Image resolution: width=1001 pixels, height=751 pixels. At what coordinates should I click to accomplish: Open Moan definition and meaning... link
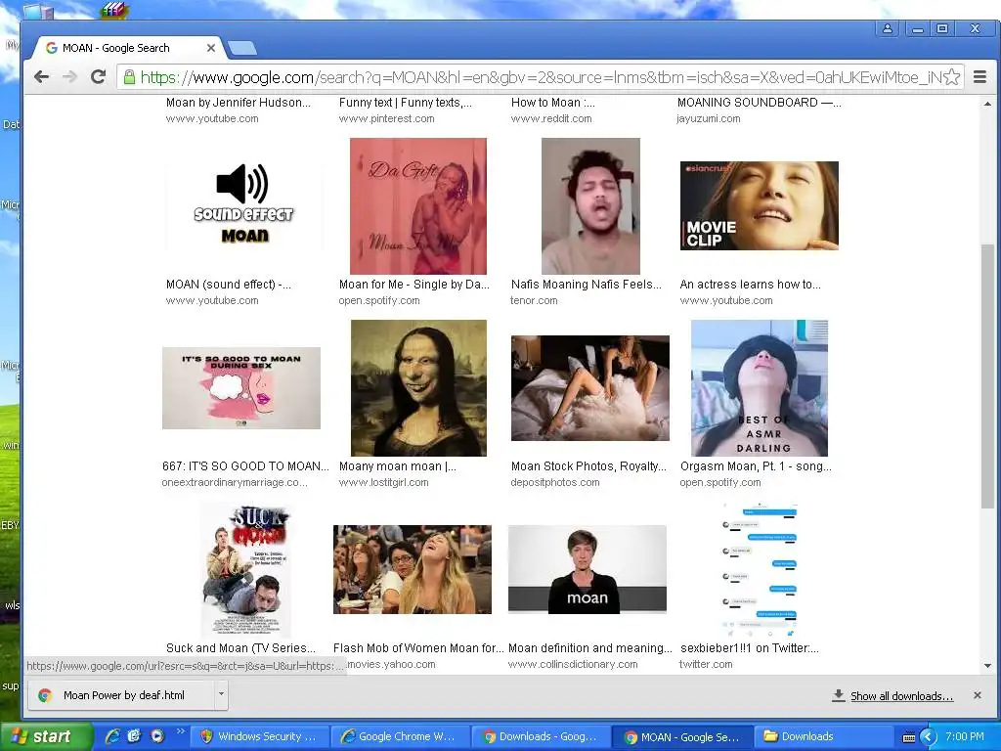(589, 648)
